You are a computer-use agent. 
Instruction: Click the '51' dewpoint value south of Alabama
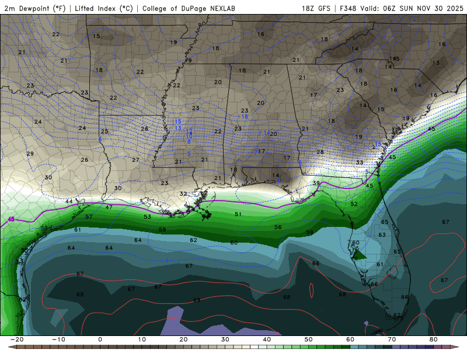coord(238,214)
